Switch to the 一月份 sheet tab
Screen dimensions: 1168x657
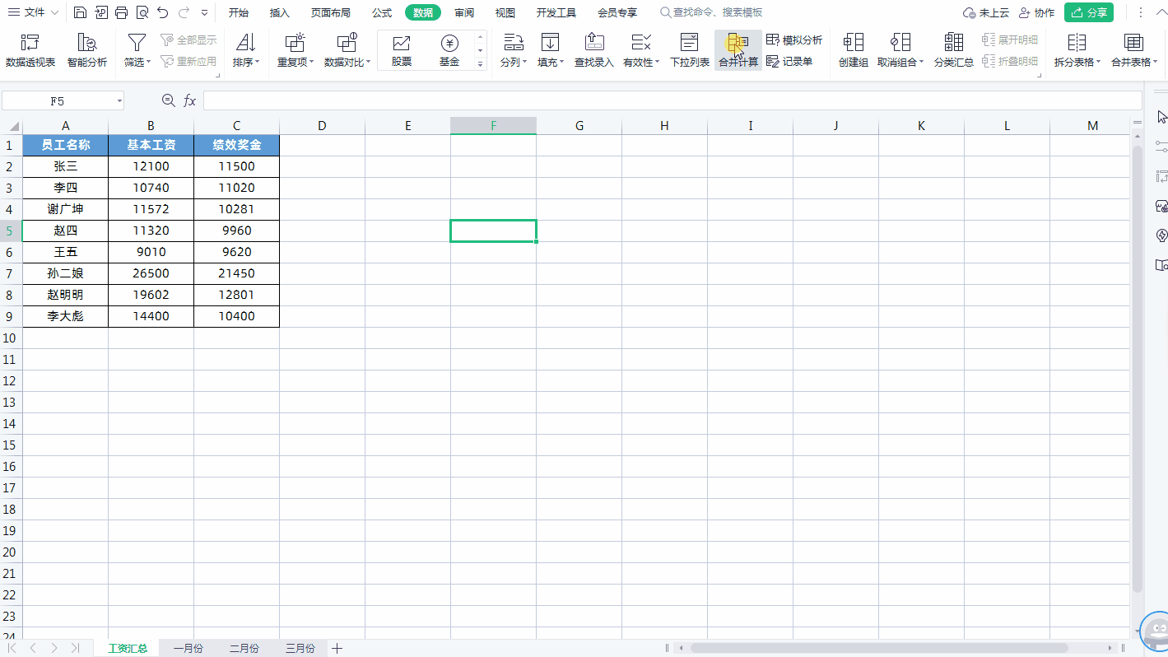(x=188, y=649)
